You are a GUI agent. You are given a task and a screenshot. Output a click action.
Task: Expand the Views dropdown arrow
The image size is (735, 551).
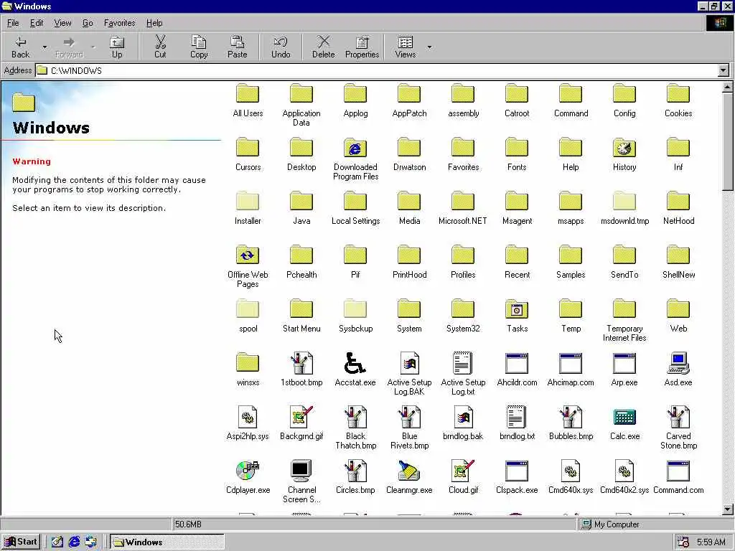[x=429, y=47]
